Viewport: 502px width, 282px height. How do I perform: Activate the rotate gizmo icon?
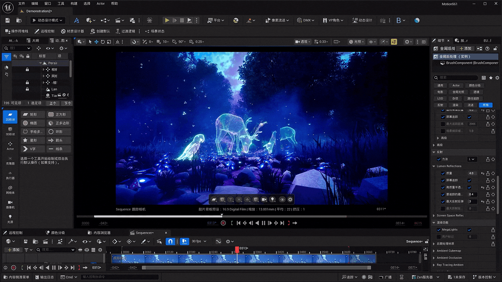(103, 42)
